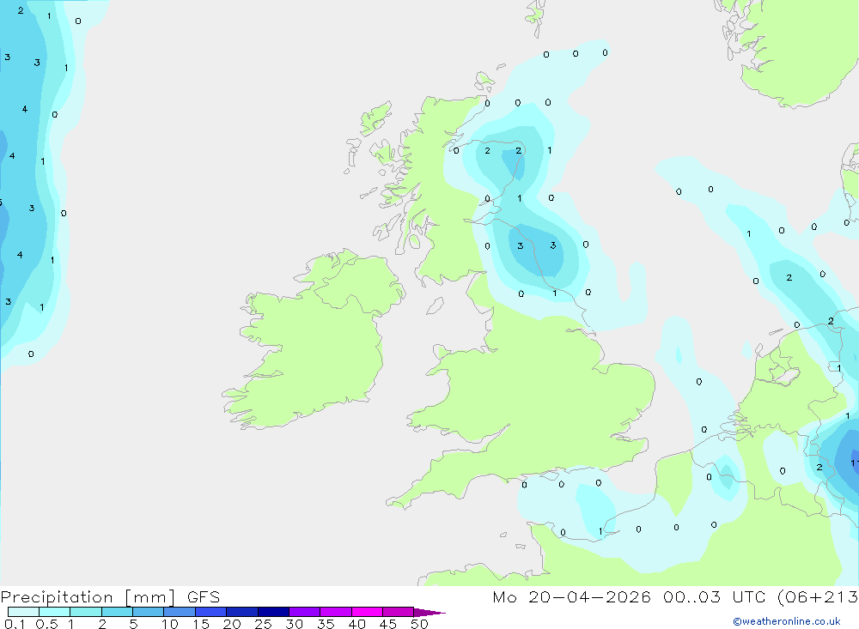The width and height of the screenshot is (859, 629).
Task: Choose the 20–25 mm dark blue band
Action: [x=241, y=612]
